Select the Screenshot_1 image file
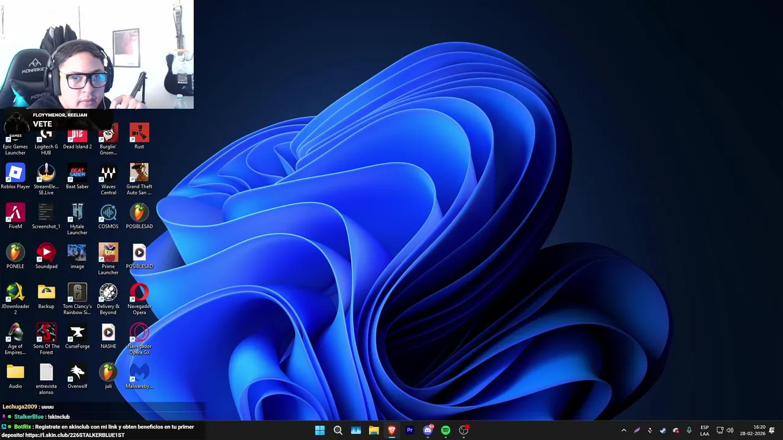Screen dimensions: 783x440 click(x=46, y=216)
